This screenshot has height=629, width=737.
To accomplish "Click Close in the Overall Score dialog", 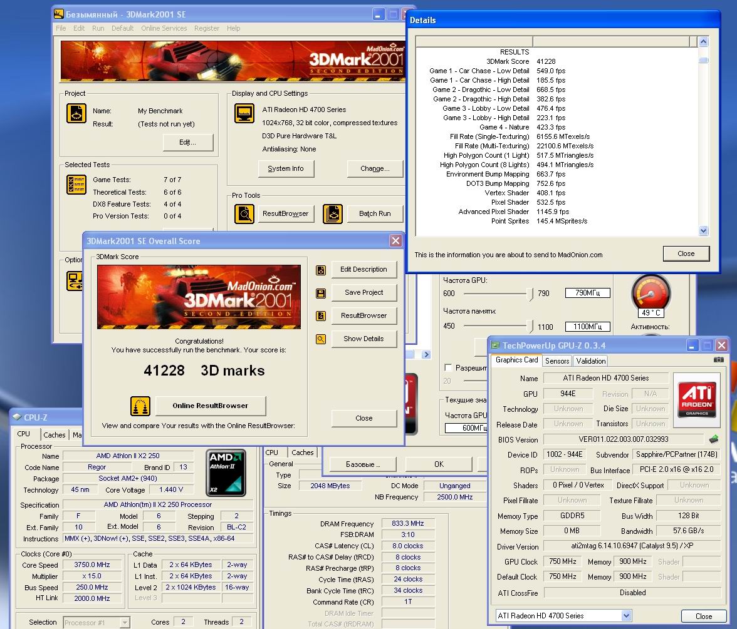I will 363,418.
